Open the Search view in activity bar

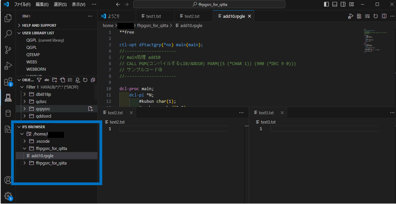pos(8,34)
